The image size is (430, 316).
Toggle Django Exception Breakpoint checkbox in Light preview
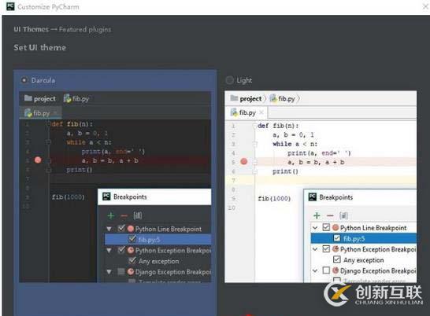pos(326,270)
